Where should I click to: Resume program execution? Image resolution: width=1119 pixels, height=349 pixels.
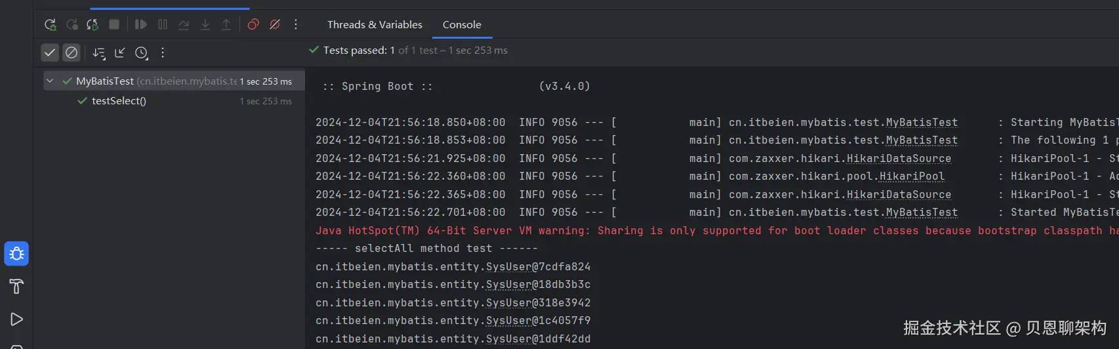click(x=140, y=24)
